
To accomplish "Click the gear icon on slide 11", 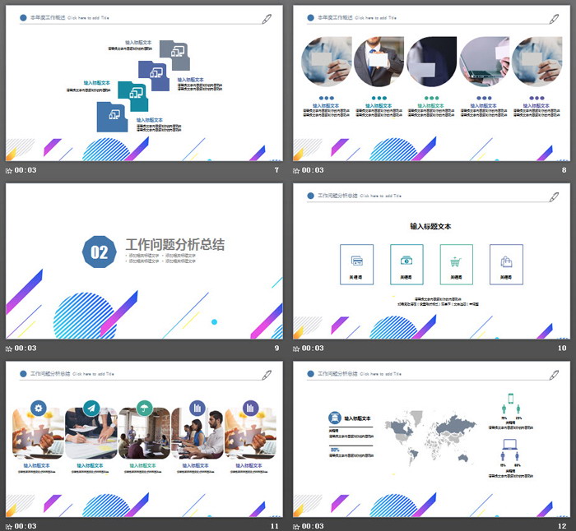I will (39, 408).
